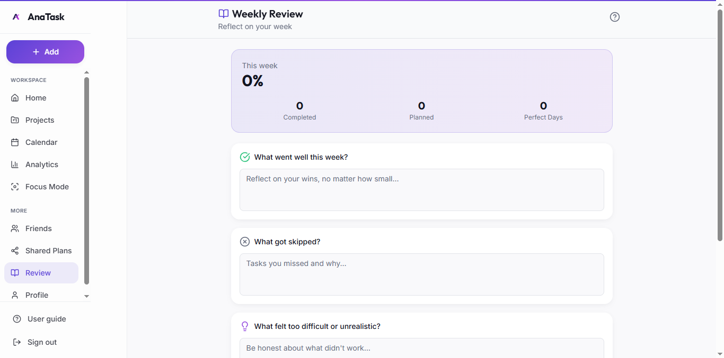724x358 pixels.
Task: Enter Focus Mode
Action: pos(41,187)
